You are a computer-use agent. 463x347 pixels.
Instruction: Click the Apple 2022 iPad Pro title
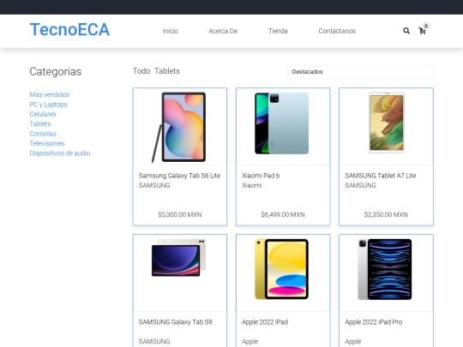[374, 322]
